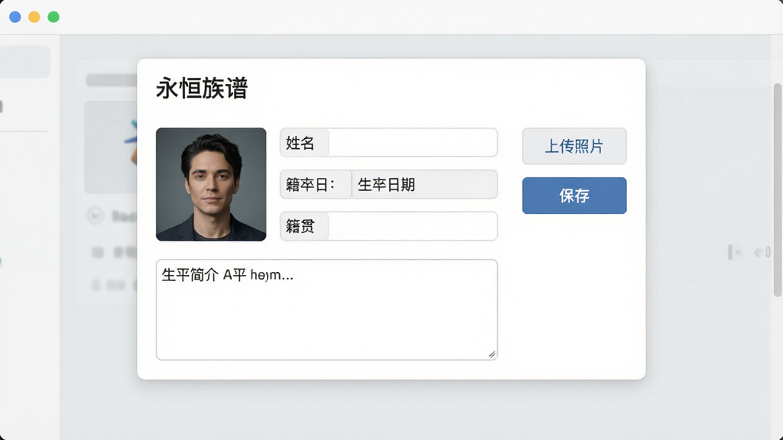
Task: Click into the 生平简介 text area
Action: 327,309
